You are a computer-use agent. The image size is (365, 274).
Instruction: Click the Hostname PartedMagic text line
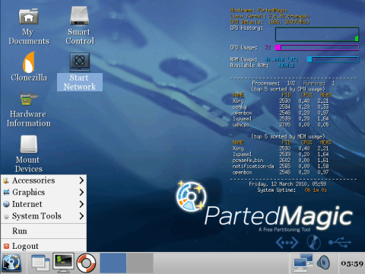(259, 10)
